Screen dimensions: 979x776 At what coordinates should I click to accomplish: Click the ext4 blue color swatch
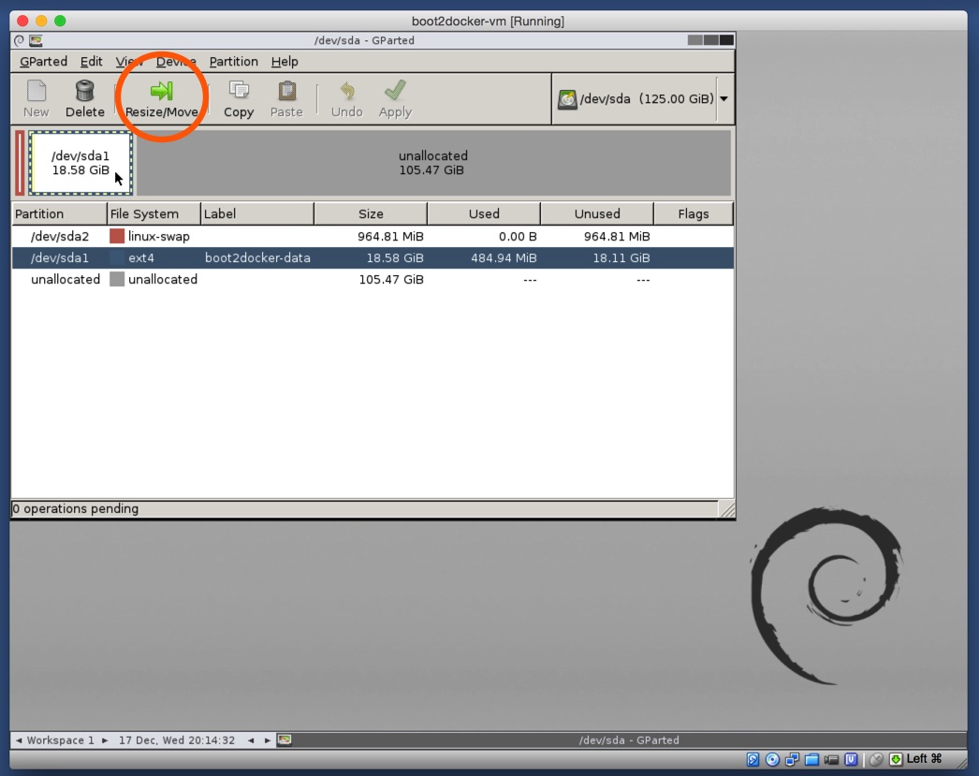click(117, 257)
